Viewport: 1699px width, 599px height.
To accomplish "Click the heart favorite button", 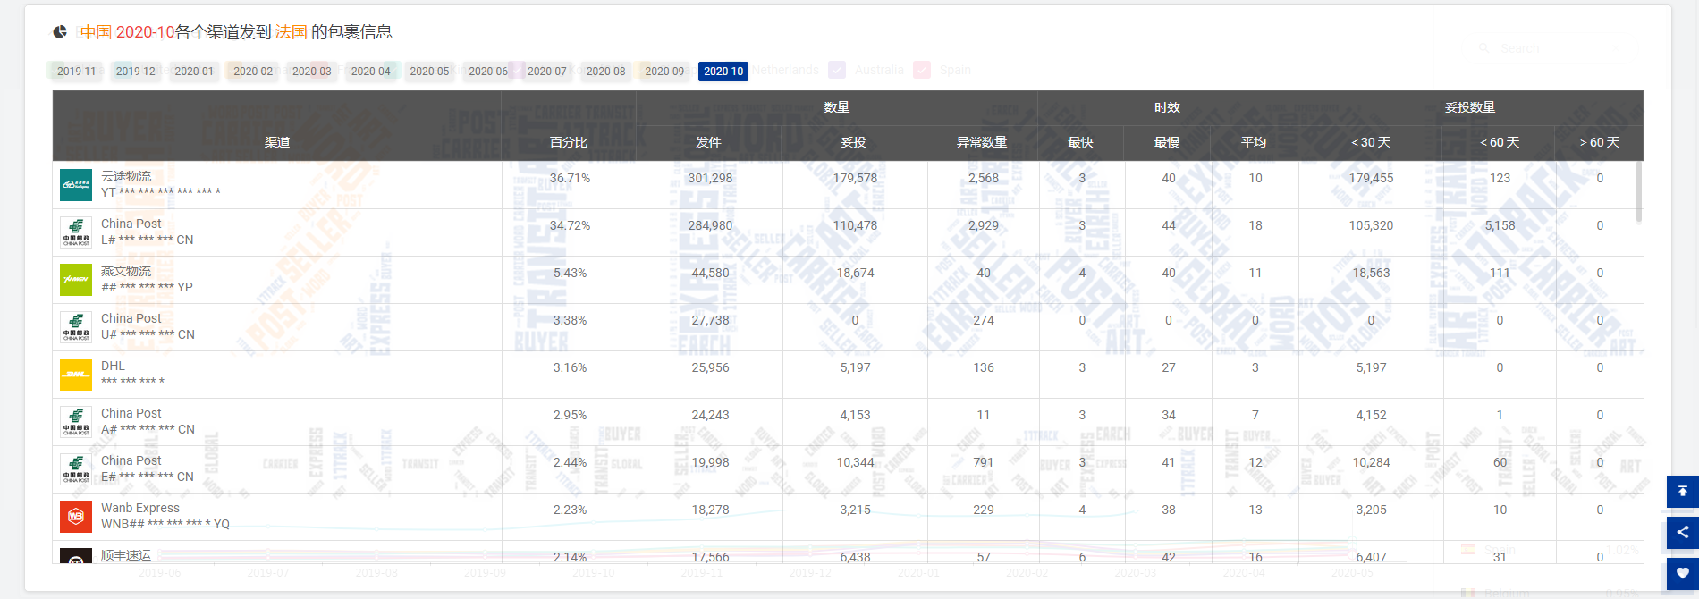I will 1682,573.
